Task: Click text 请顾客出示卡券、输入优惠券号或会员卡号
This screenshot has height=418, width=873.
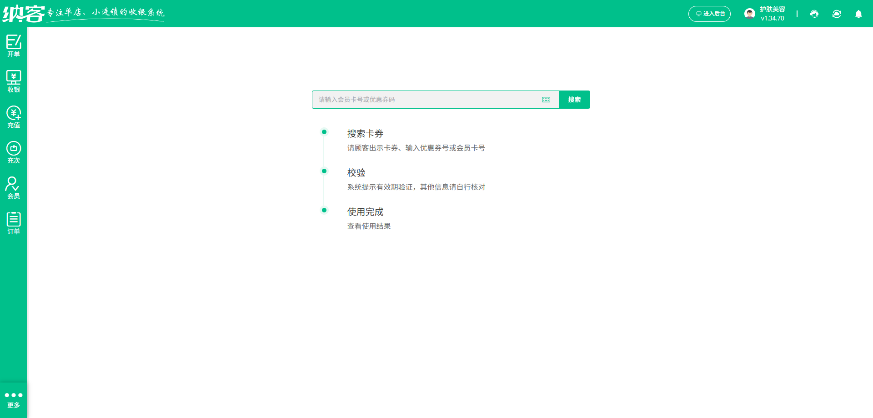Action: point(416,148)
